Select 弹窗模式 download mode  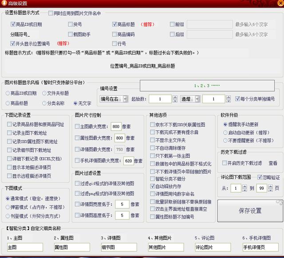click(x=8, y=207)
